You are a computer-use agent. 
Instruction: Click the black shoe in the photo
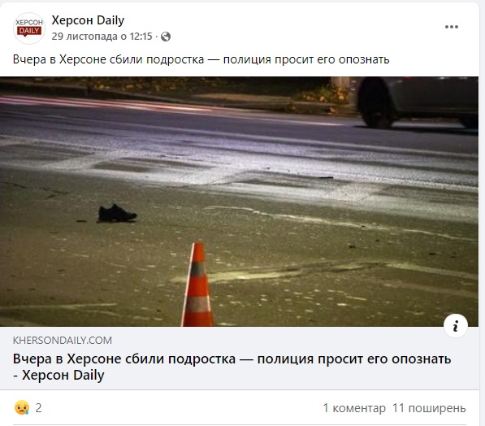click(x=117, y=213)
